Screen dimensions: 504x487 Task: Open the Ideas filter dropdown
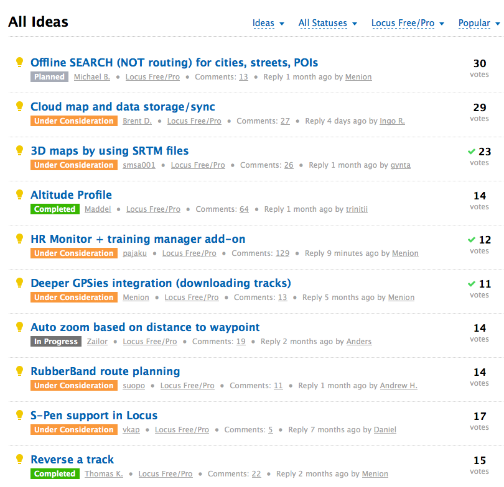[268, 24]
